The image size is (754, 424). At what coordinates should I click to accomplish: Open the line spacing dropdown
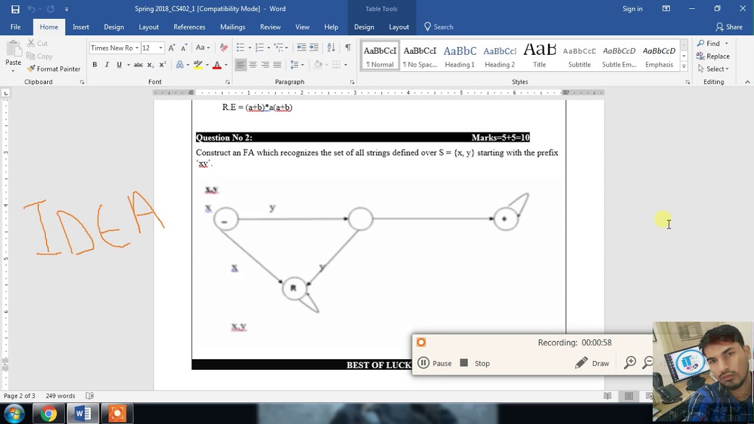coord(297,65)
